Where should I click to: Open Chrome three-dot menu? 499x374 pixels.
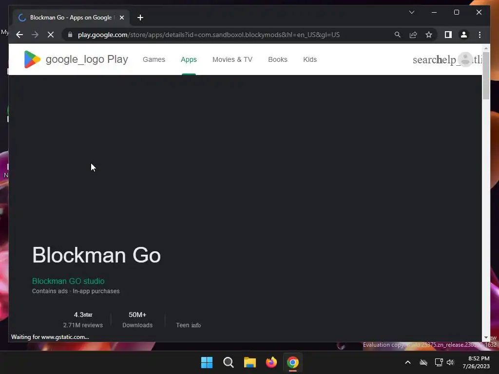[480, 35]
